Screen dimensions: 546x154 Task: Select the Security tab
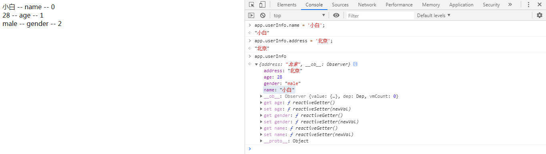coord(491,5)
